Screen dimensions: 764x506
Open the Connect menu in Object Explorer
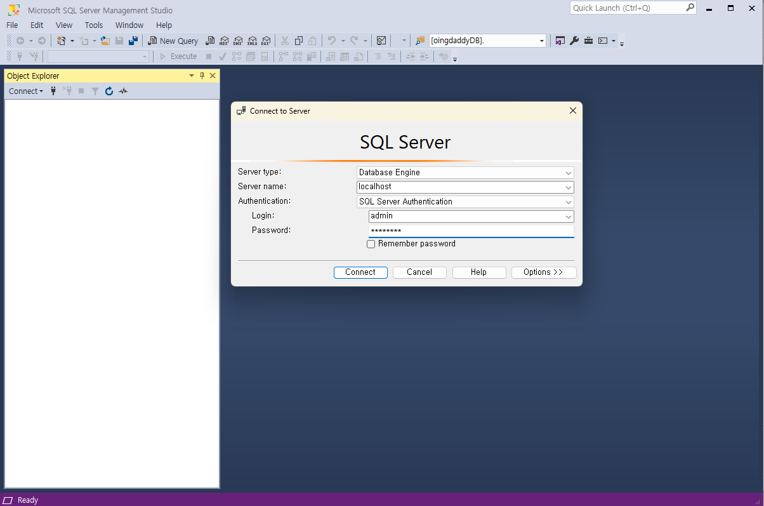(x=25, y=91)
